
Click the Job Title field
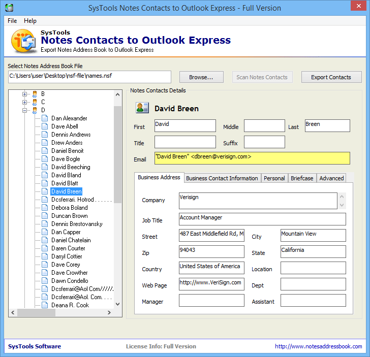262,219
